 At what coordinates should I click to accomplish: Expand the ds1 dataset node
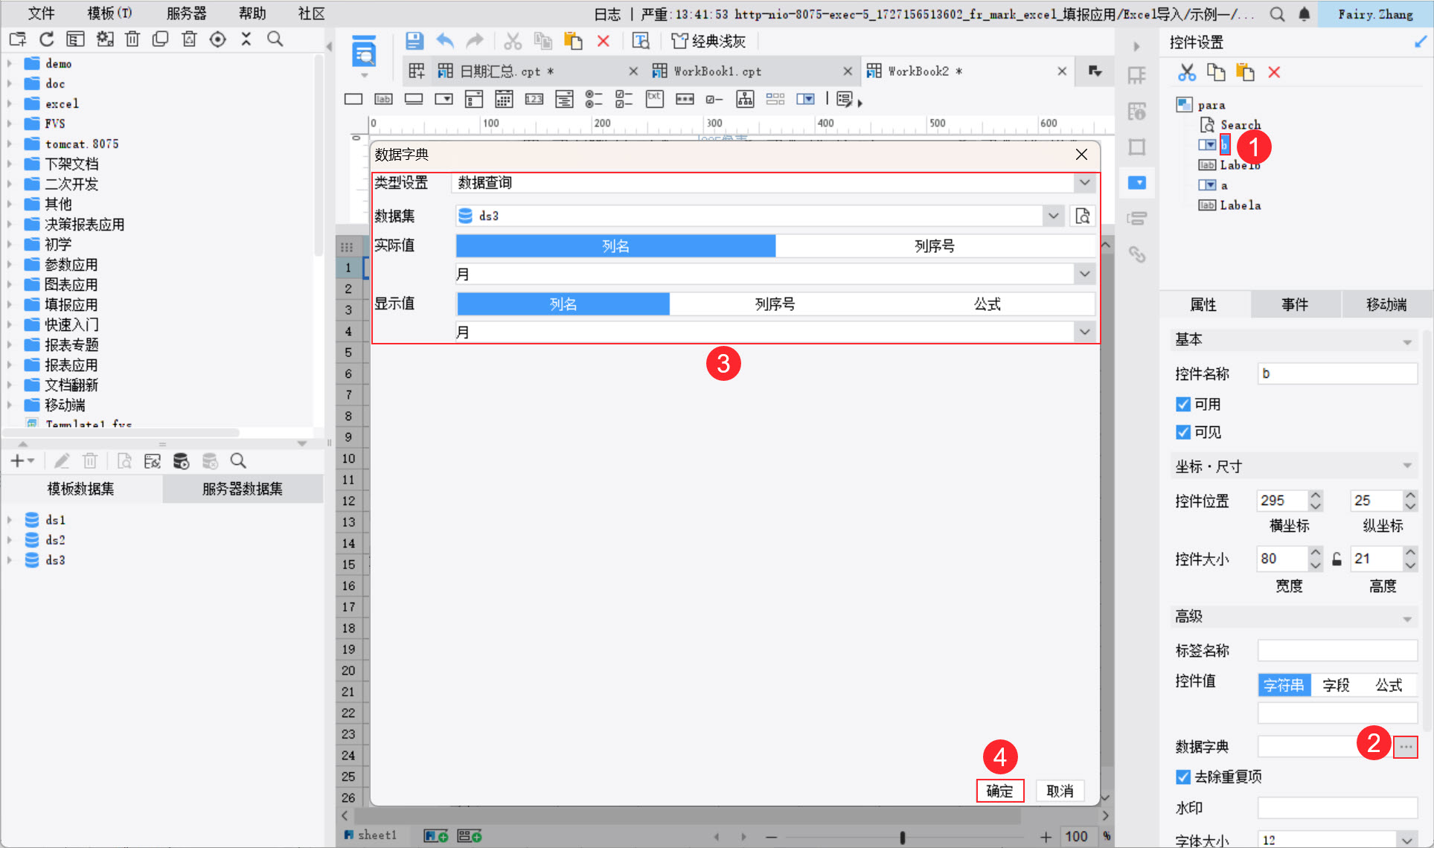[x=10, y=519]
